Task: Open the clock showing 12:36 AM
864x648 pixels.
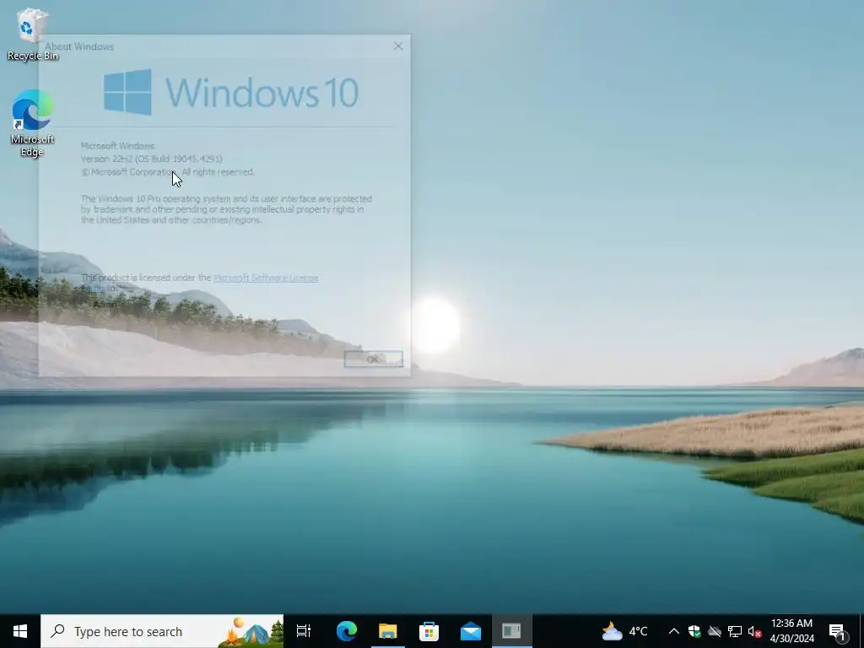Action: click(x=791, y=631)
